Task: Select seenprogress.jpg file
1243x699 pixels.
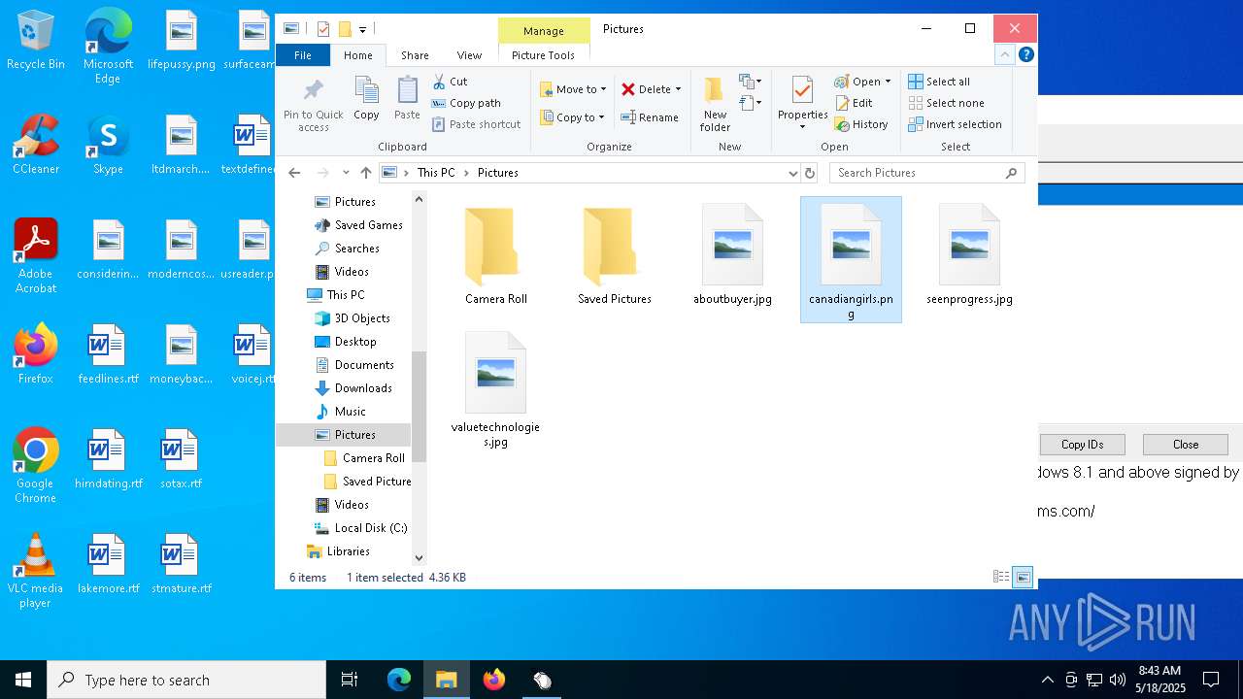Action: tap(969, 256)
